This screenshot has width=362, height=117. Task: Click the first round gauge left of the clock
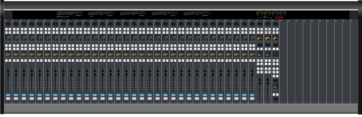(260, 13)
